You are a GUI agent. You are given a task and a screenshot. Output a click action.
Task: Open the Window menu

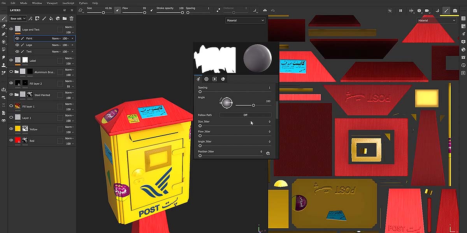coord(37,3)
